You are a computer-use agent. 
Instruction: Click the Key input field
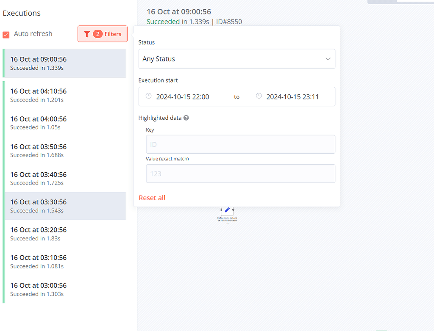(x=240, y=144)
